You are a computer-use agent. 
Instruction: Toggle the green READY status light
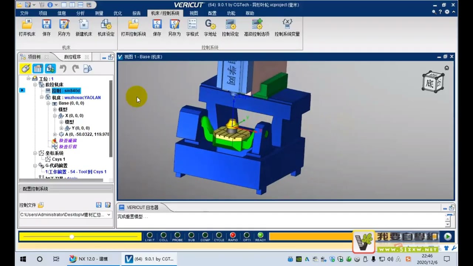tap(261, 235)
